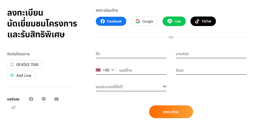Focus the ชื่อ first name field

point(131,54)
